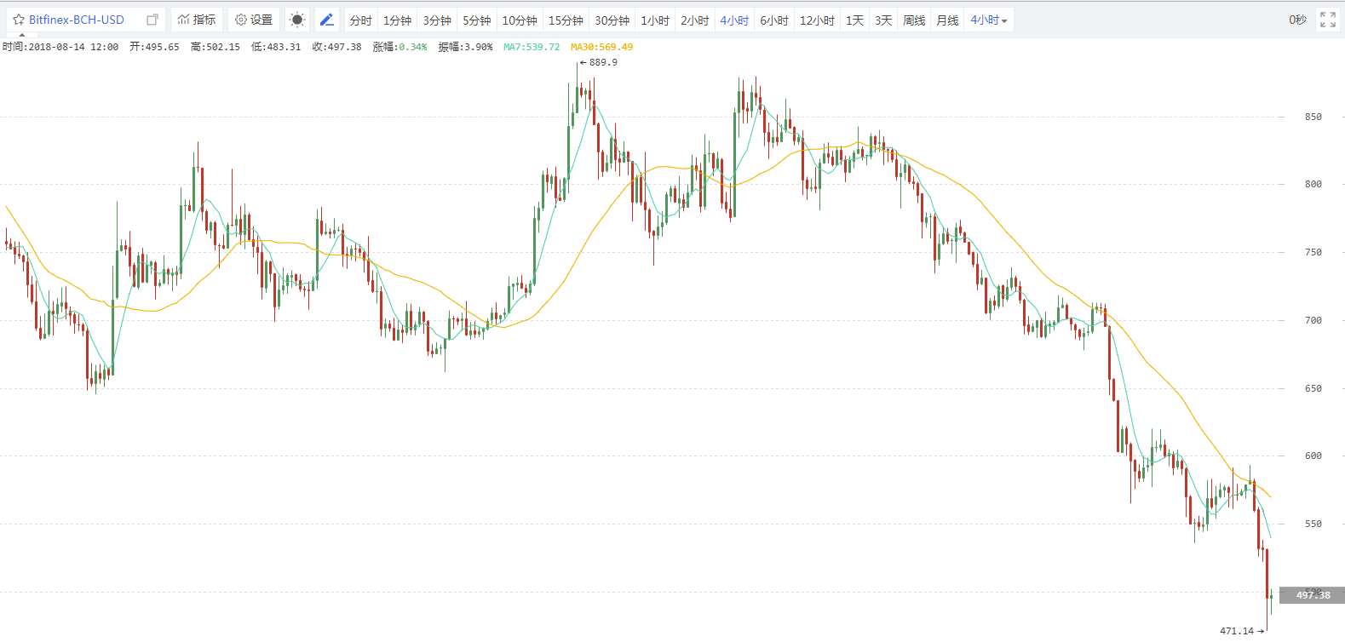This screenshot has width=1345, height=642.
Task: Click the 550 price axis label
Action: tap(1313, 524)
